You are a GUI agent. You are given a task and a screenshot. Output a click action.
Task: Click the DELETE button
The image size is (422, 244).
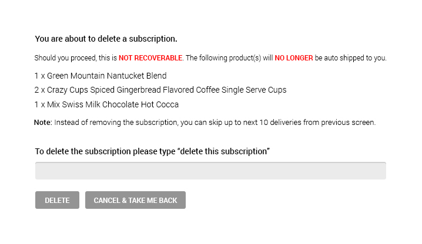coord(57,200)
